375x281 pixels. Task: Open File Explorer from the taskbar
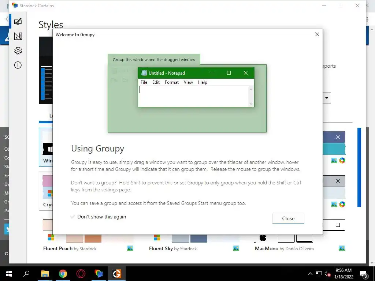point(45,274)
